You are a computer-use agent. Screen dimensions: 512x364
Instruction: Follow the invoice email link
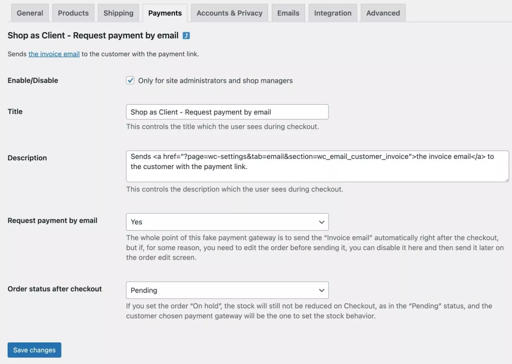tap(54, 54)
